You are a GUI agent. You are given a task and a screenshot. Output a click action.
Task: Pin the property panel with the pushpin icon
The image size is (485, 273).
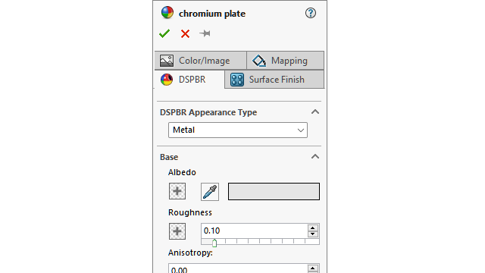coord(205,33)
